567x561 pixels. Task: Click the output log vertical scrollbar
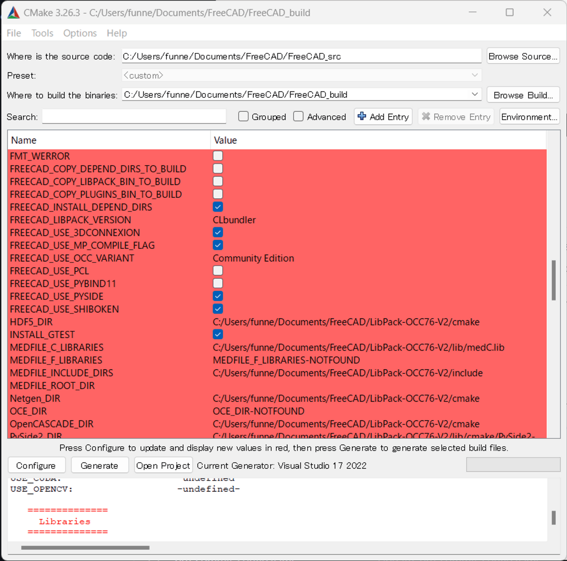[553, 518]
